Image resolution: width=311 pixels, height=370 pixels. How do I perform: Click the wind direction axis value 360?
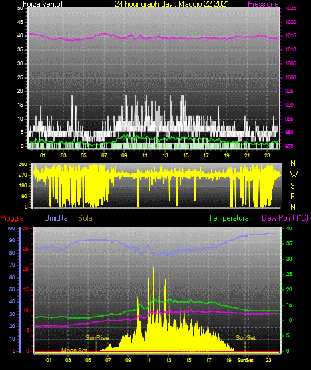[x=23, y=165]
